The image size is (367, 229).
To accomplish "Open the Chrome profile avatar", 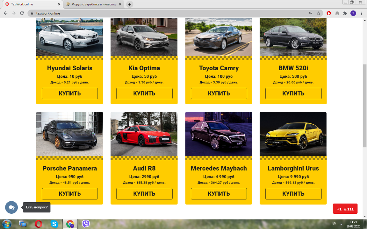I will (353, 13).
